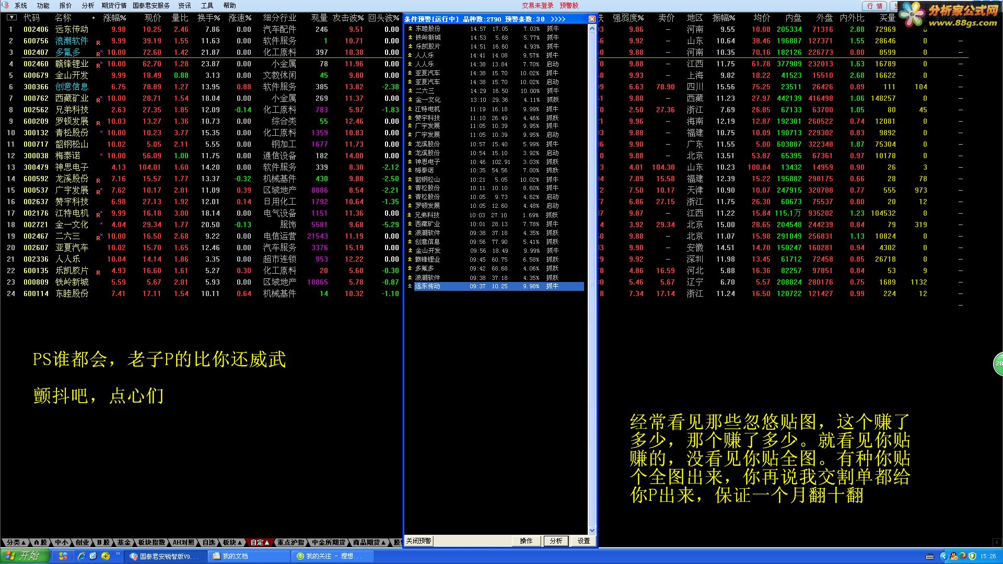Open the 系统 menu
Image resolution: width=1003 pixels, height=564 pixels.
click(x=21, y=6)
